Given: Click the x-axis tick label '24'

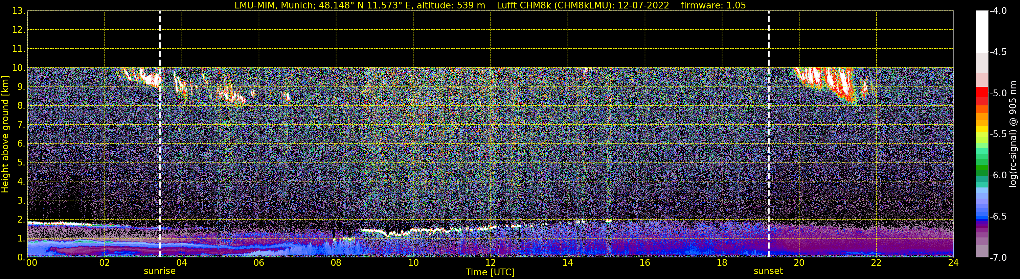Looking at the screenshot, I should coord(953,263).
